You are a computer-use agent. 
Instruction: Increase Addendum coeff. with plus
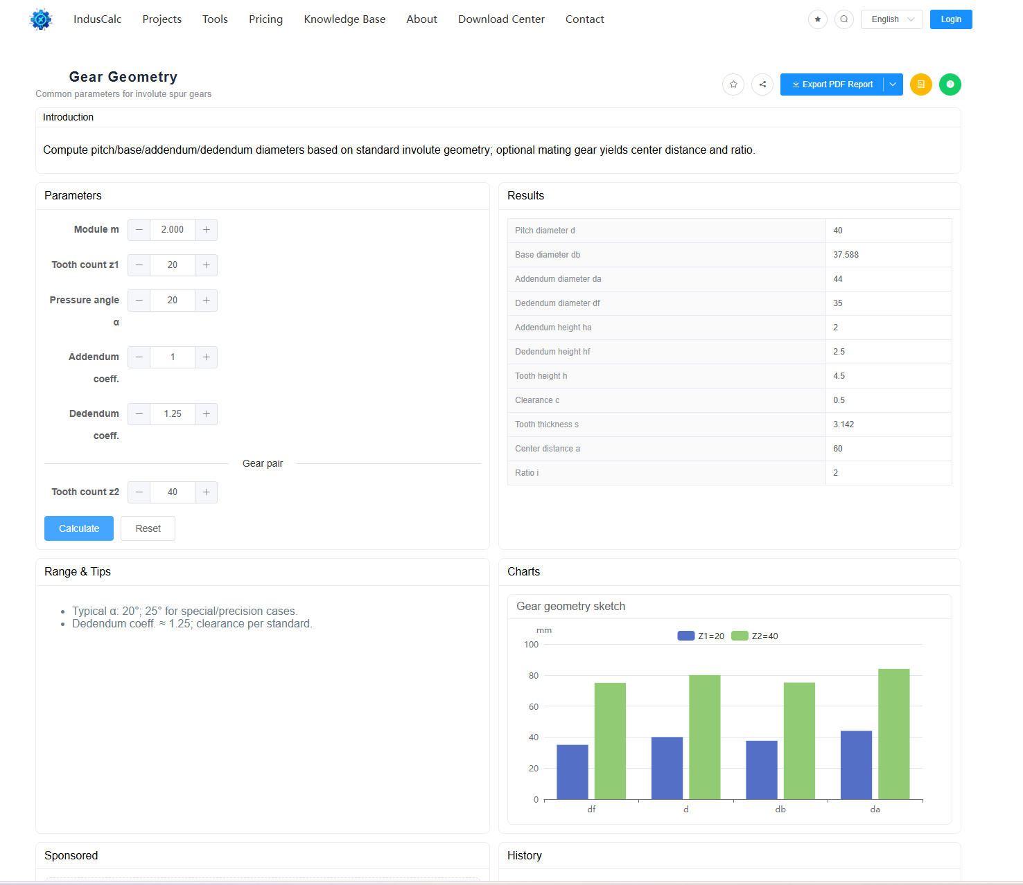[207, 357]
